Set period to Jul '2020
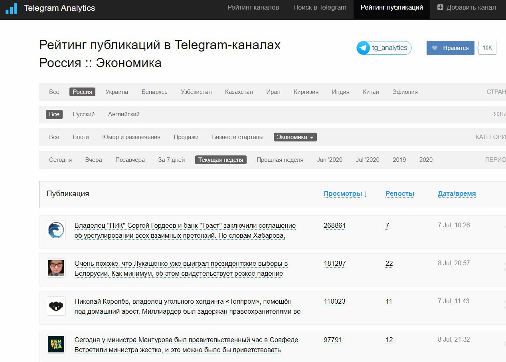The height and width of the screenshot is (362, 506). (368, 160)
